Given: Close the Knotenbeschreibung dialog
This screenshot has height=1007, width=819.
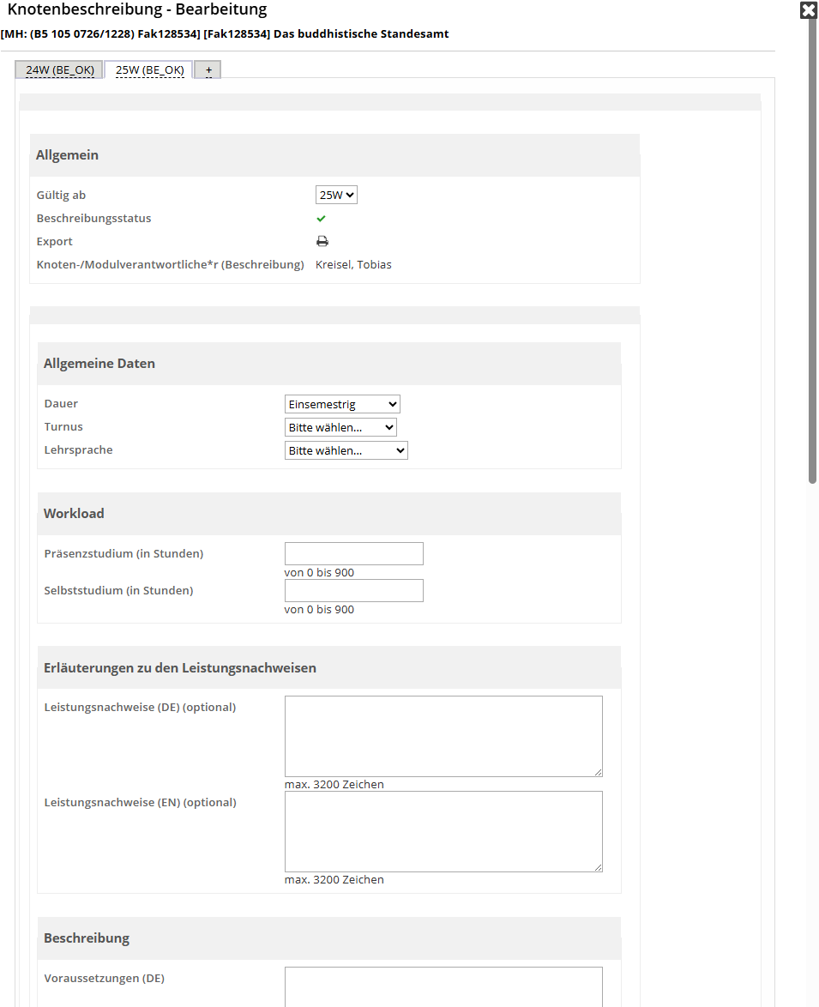Looking at the screenshot, I should click(x=808, y=10).
